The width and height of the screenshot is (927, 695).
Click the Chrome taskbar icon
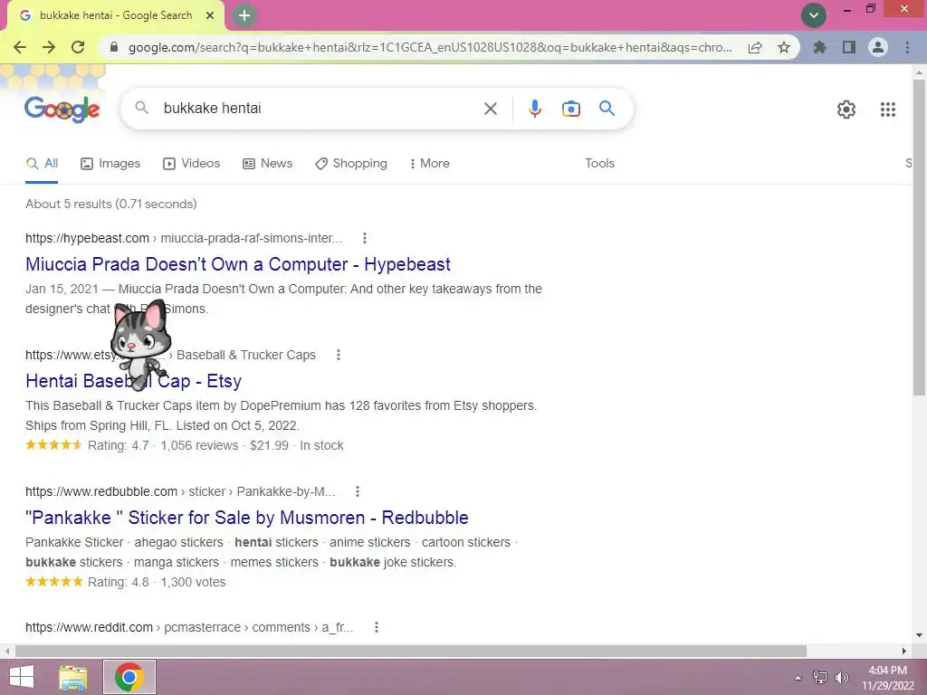point(129,677)
